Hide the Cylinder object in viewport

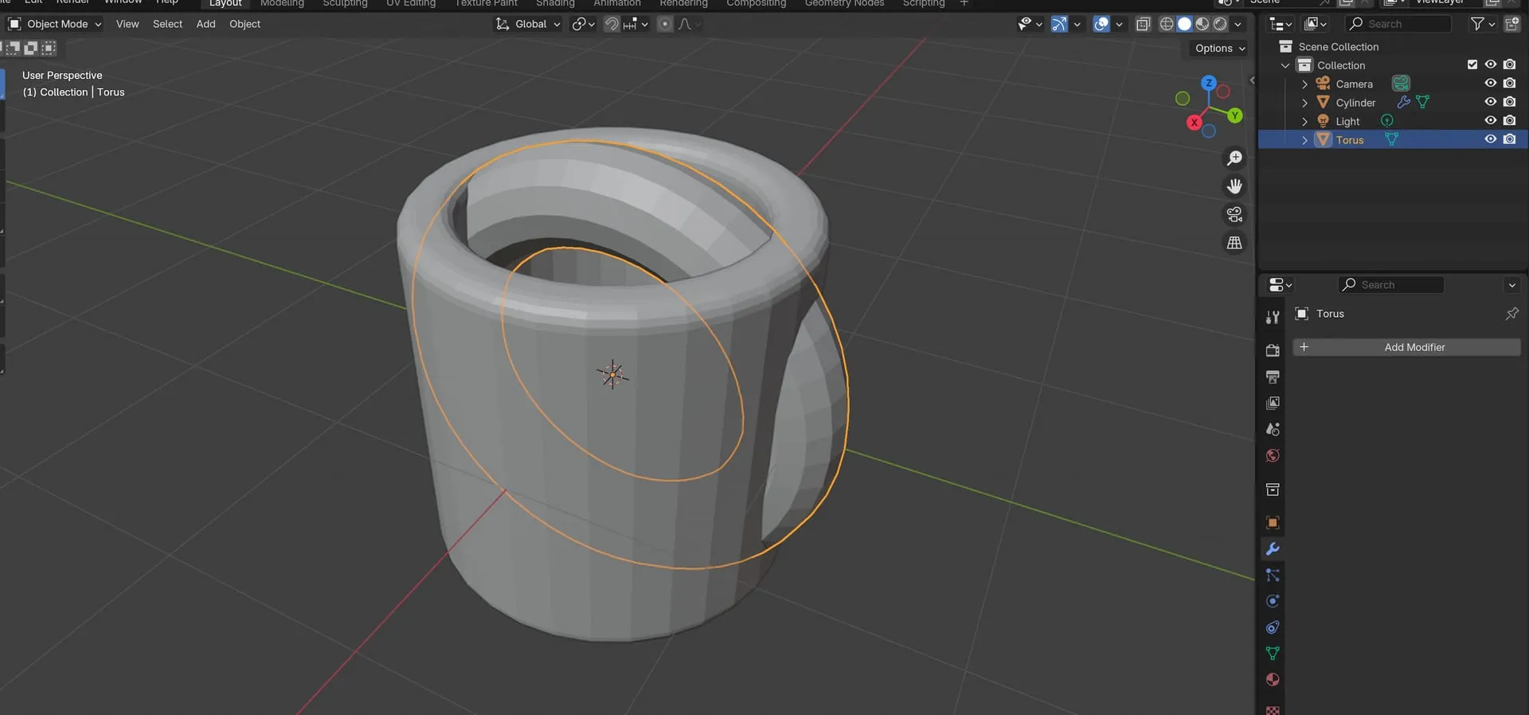(1490, 102)
